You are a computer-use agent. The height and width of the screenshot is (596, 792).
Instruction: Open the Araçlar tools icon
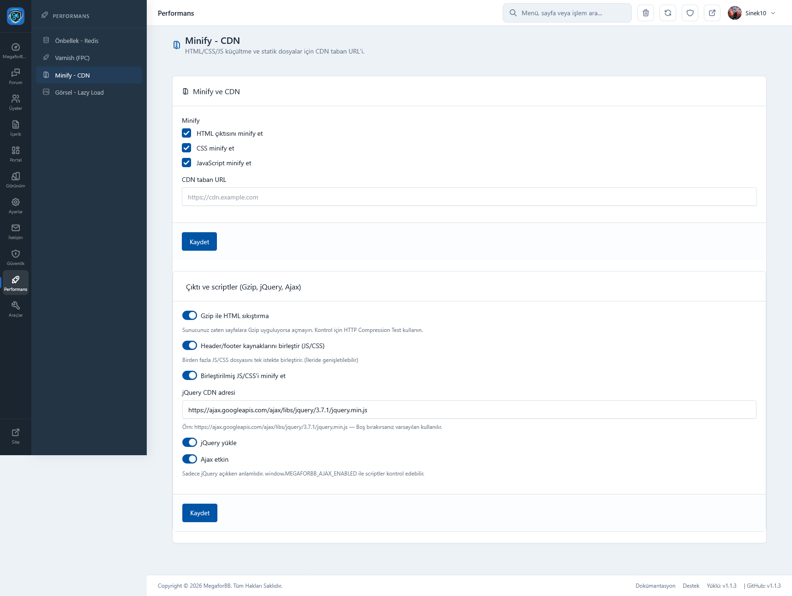[16, 309]
